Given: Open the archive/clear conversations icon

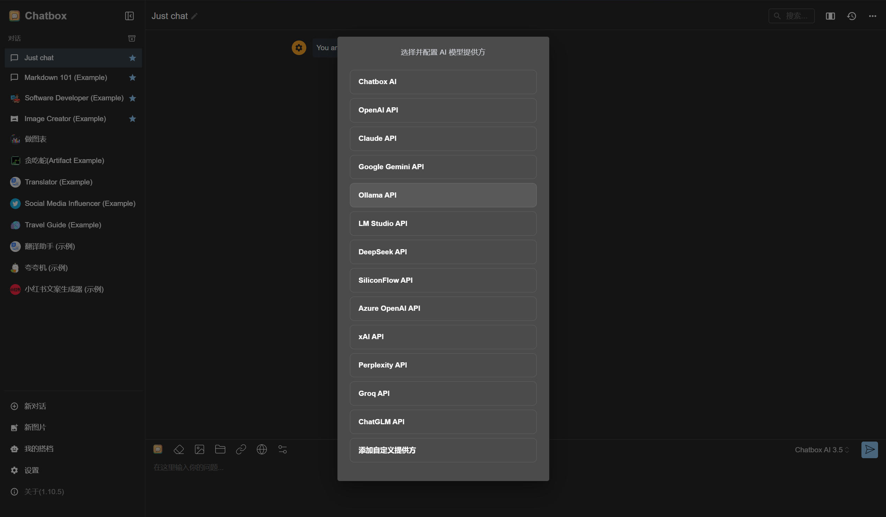Looking at the screenshot, I should [x=132, y=38].
